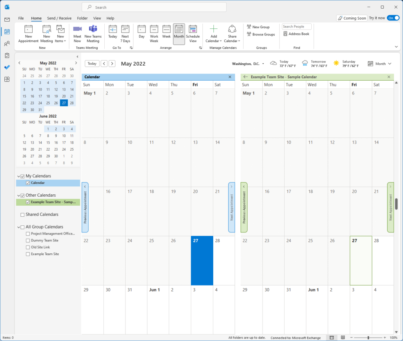This screenshot has width=403, height=341.
Task: Open the Calendar module in sidebar
Action: coord(7,32)
